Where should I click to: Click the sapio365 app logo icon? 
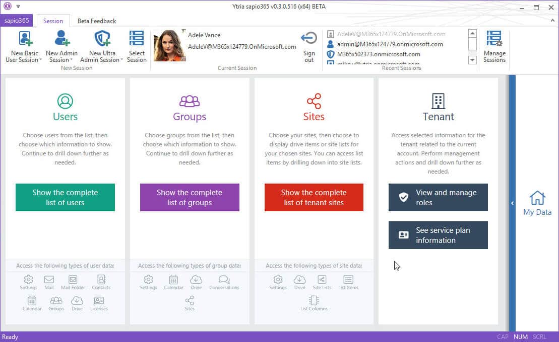click(8, 6)
